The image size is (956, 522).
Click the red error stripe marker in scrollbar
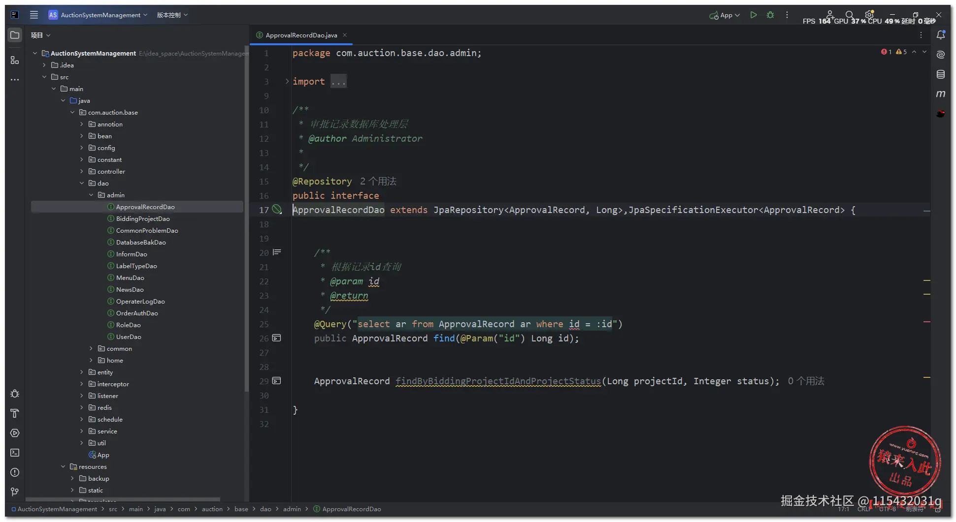[x=926, y=322]
